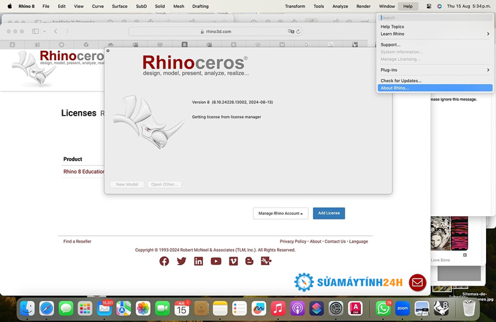Click the Siri icon in menu bar
Image resolution: width=496 pixels, height=322 pixels.
(439, 7)
